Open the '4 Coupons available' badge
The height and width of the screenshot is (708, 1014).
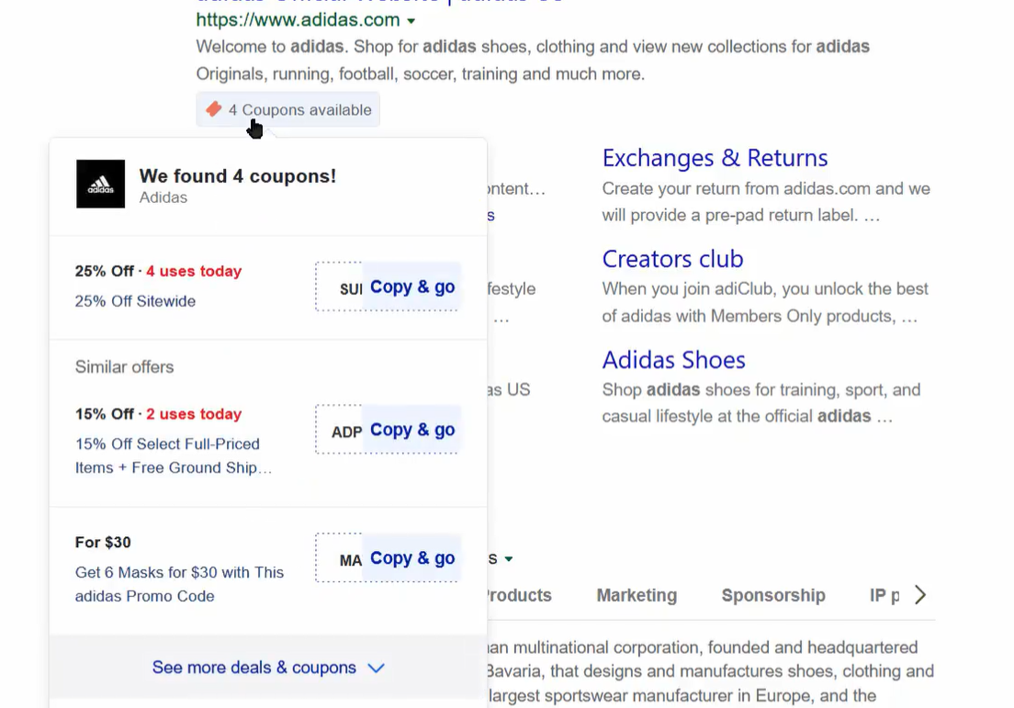click(x=287, y=110)
